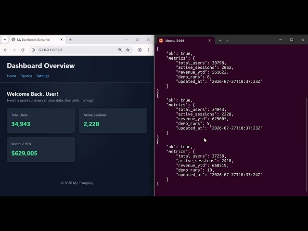
Task: Maximize the browser window
Action: (x=137, y=39)
